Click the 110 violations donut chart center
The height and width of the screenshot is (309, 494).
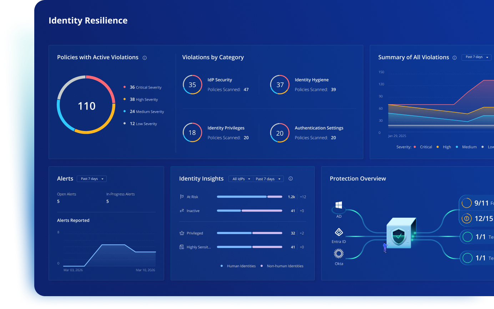pos(86,106)
